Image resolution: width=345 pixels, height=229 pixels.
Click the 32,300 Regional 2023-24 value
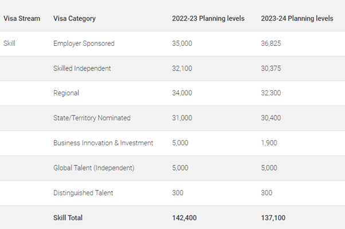pos(271,93)
